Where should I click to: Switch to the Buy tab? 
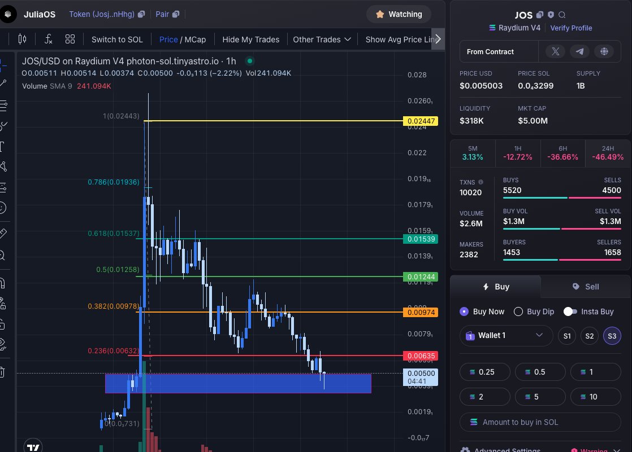[496, 287]
